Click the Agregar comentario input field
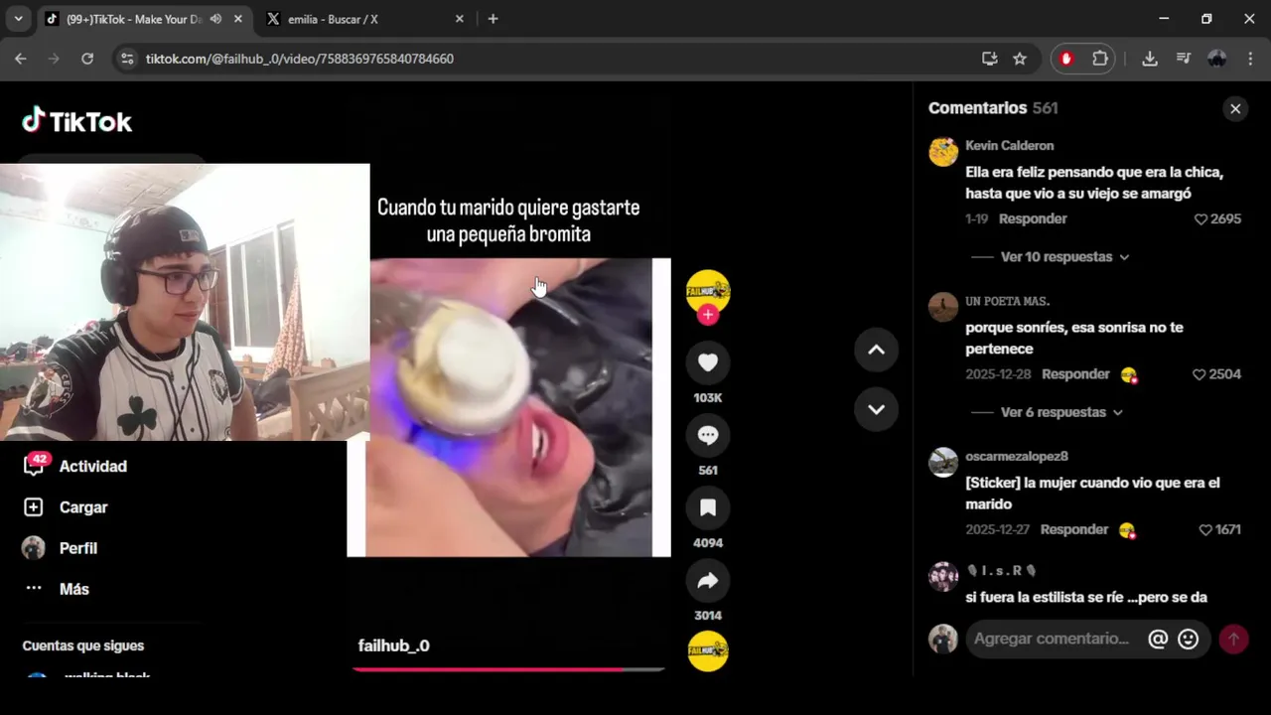This screenshot has height=715, width=1271. pyautogui.click(x=1053, y=639)
